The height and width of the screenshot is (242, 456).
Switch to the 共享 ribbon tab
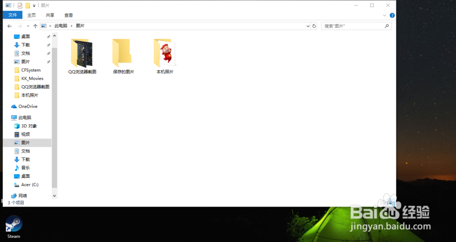pyautogui.click(x=50, y=15)
